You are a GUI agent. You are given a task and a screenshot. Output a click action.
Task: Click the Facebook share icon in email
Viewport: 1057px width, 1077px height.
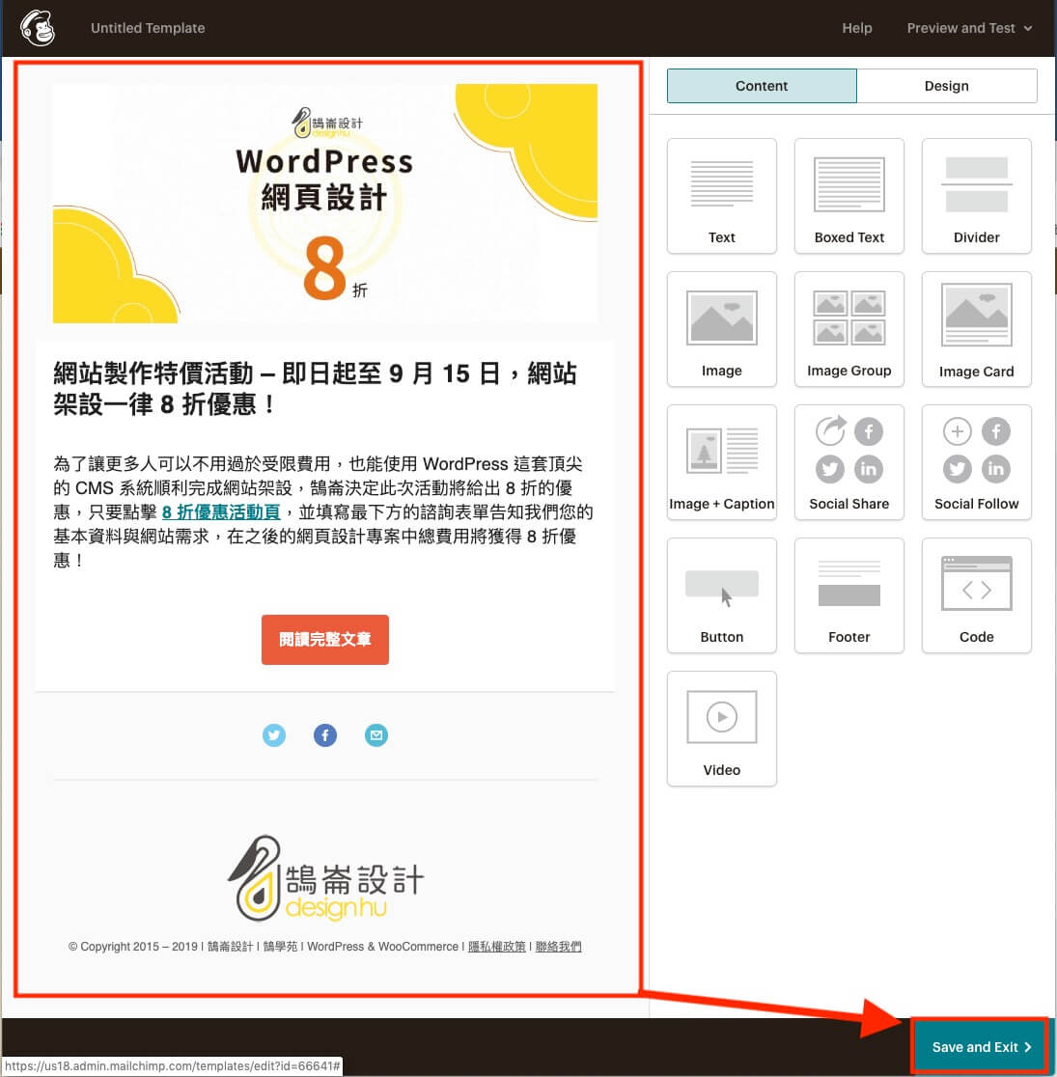(325, 735)
